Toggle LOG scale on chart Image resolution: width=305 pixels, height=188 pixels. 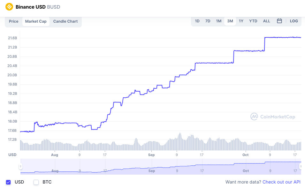[294, 21]
